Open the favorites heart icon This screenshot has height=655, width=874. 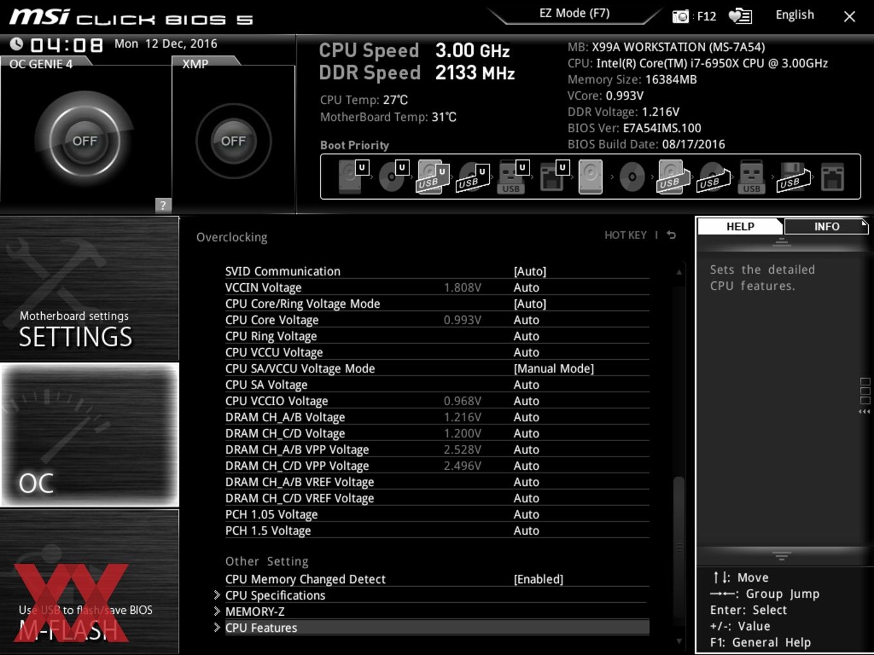(740, 16)
